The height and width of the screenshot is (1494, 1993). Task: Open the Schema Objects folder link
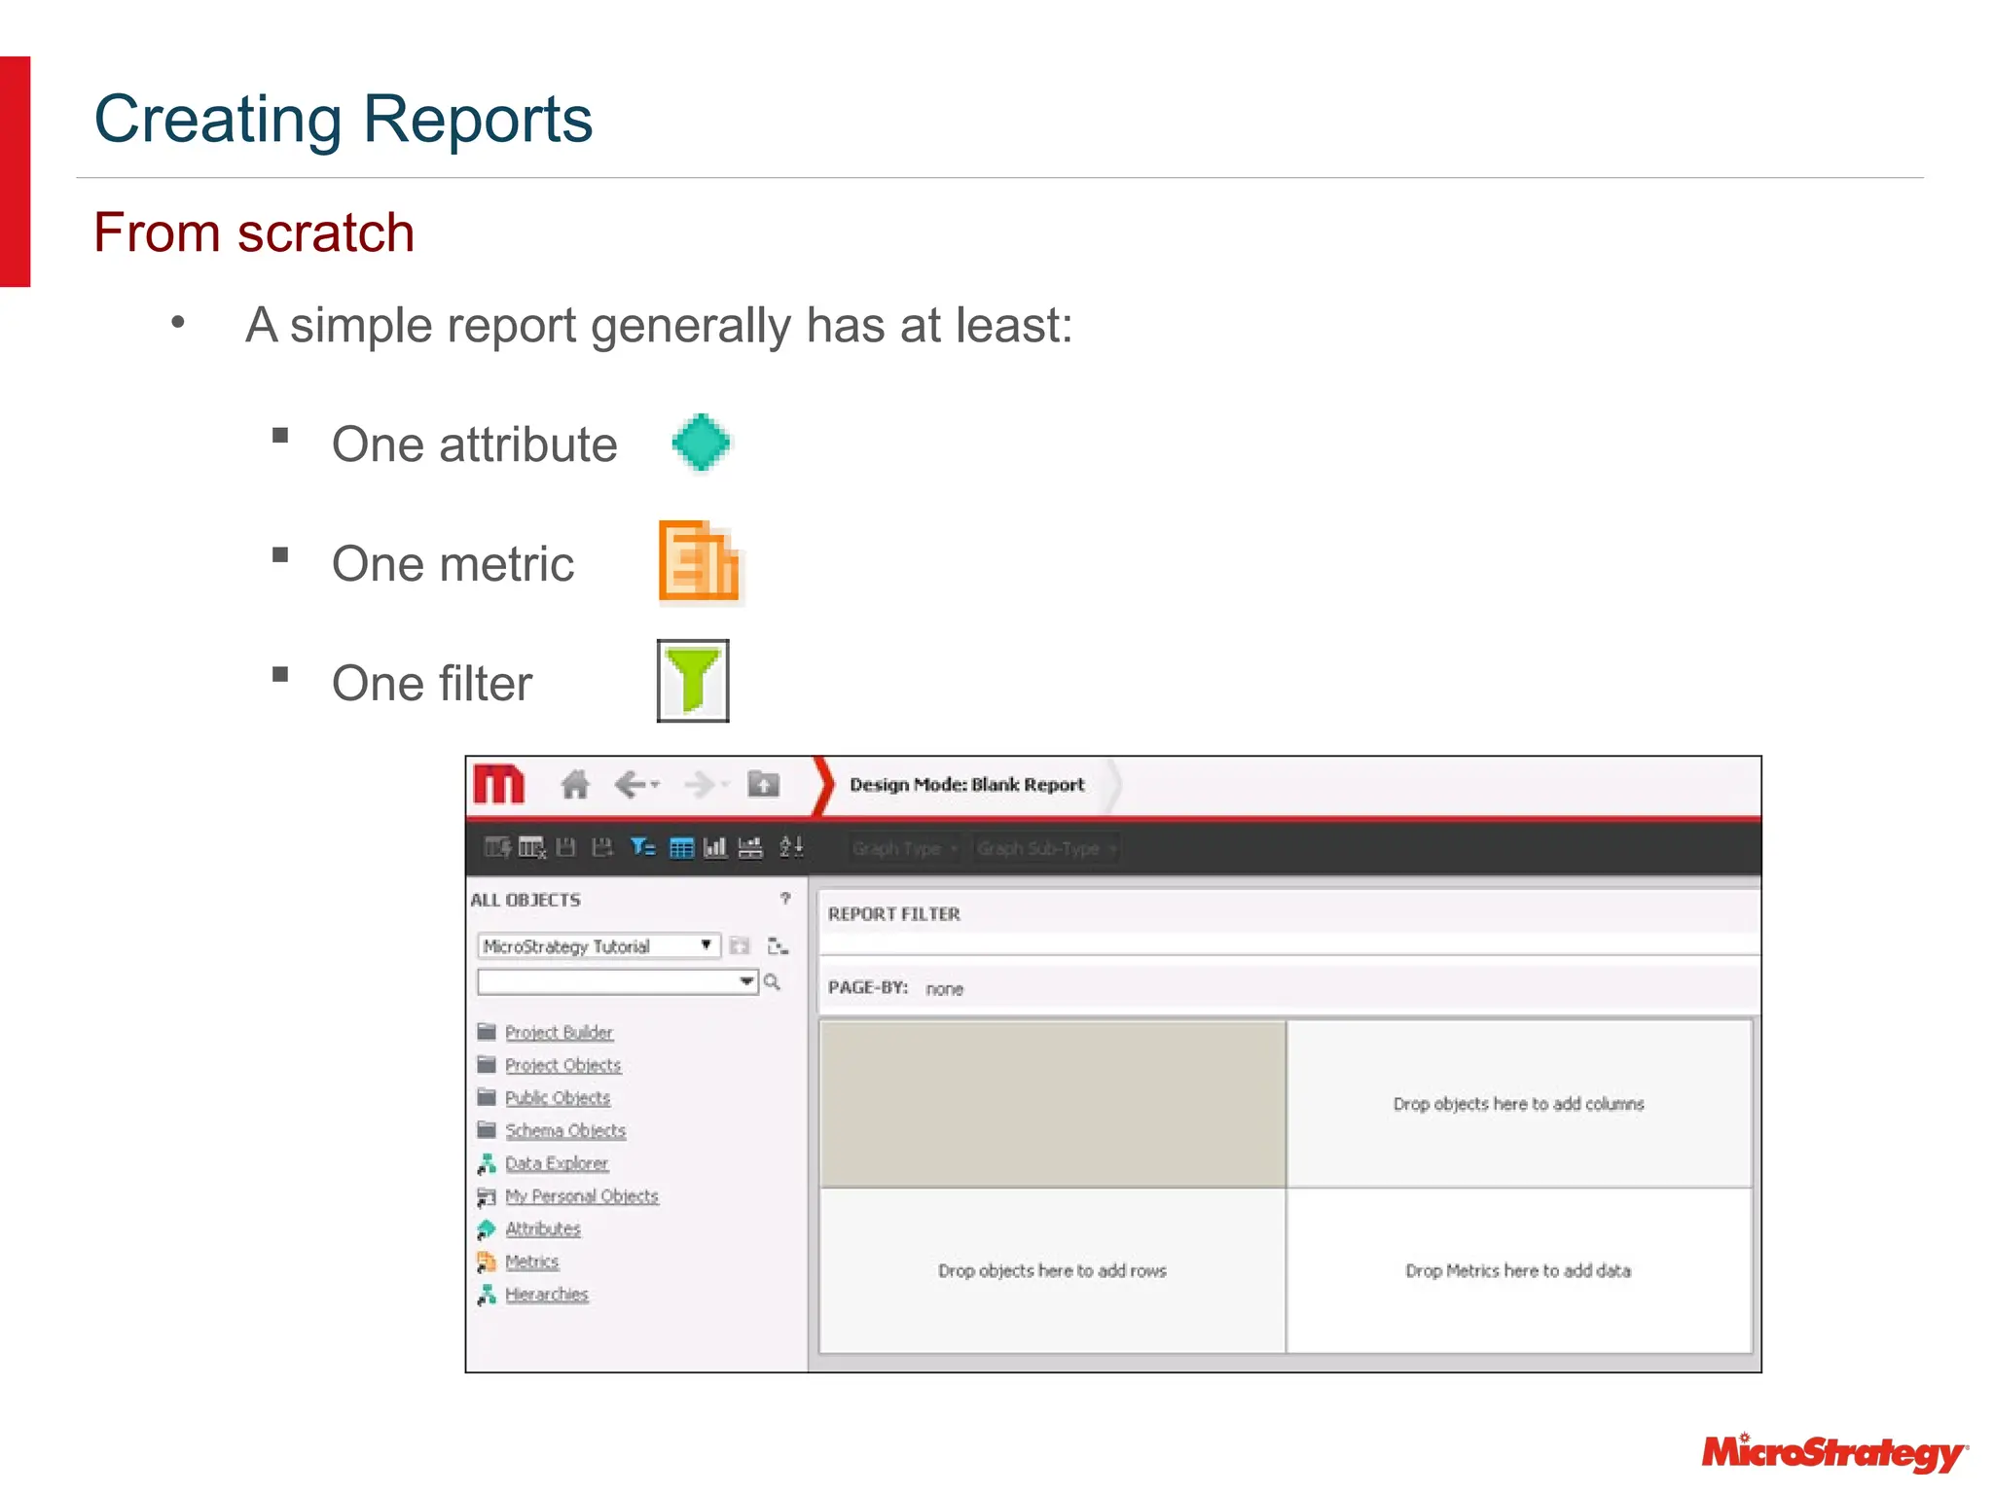pyautogui.click(x=565, y=1130)
